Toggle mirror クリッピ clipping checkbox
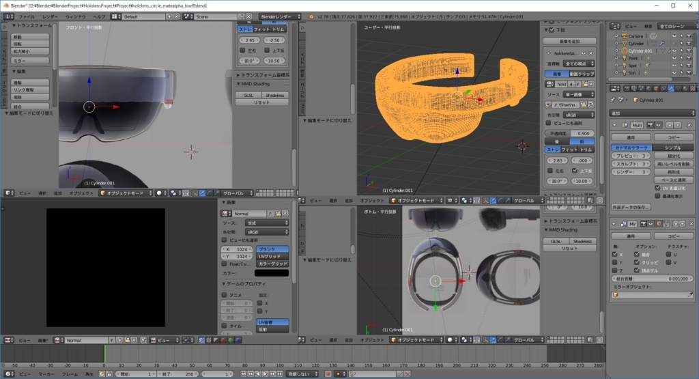 (x=637, y=262)
